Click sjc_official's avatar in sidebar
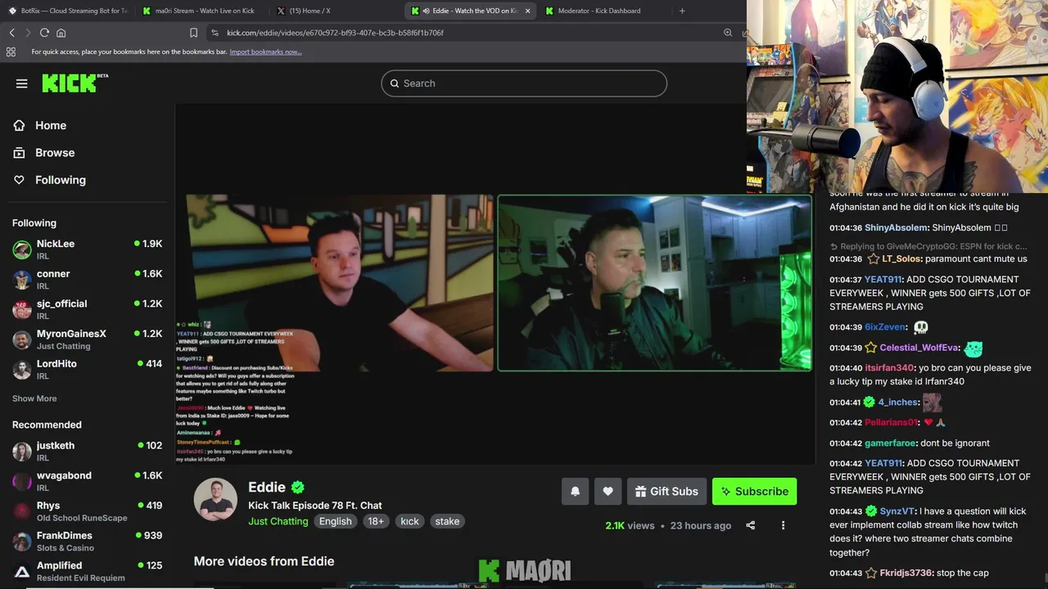 click(22, 309)
